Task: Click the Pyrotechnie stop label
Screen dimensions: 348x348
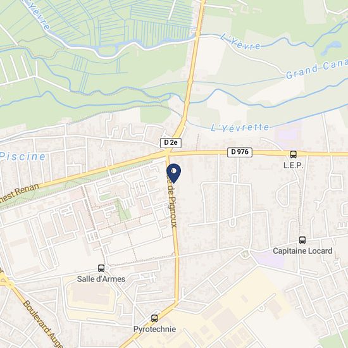Action: coord(154,329)
